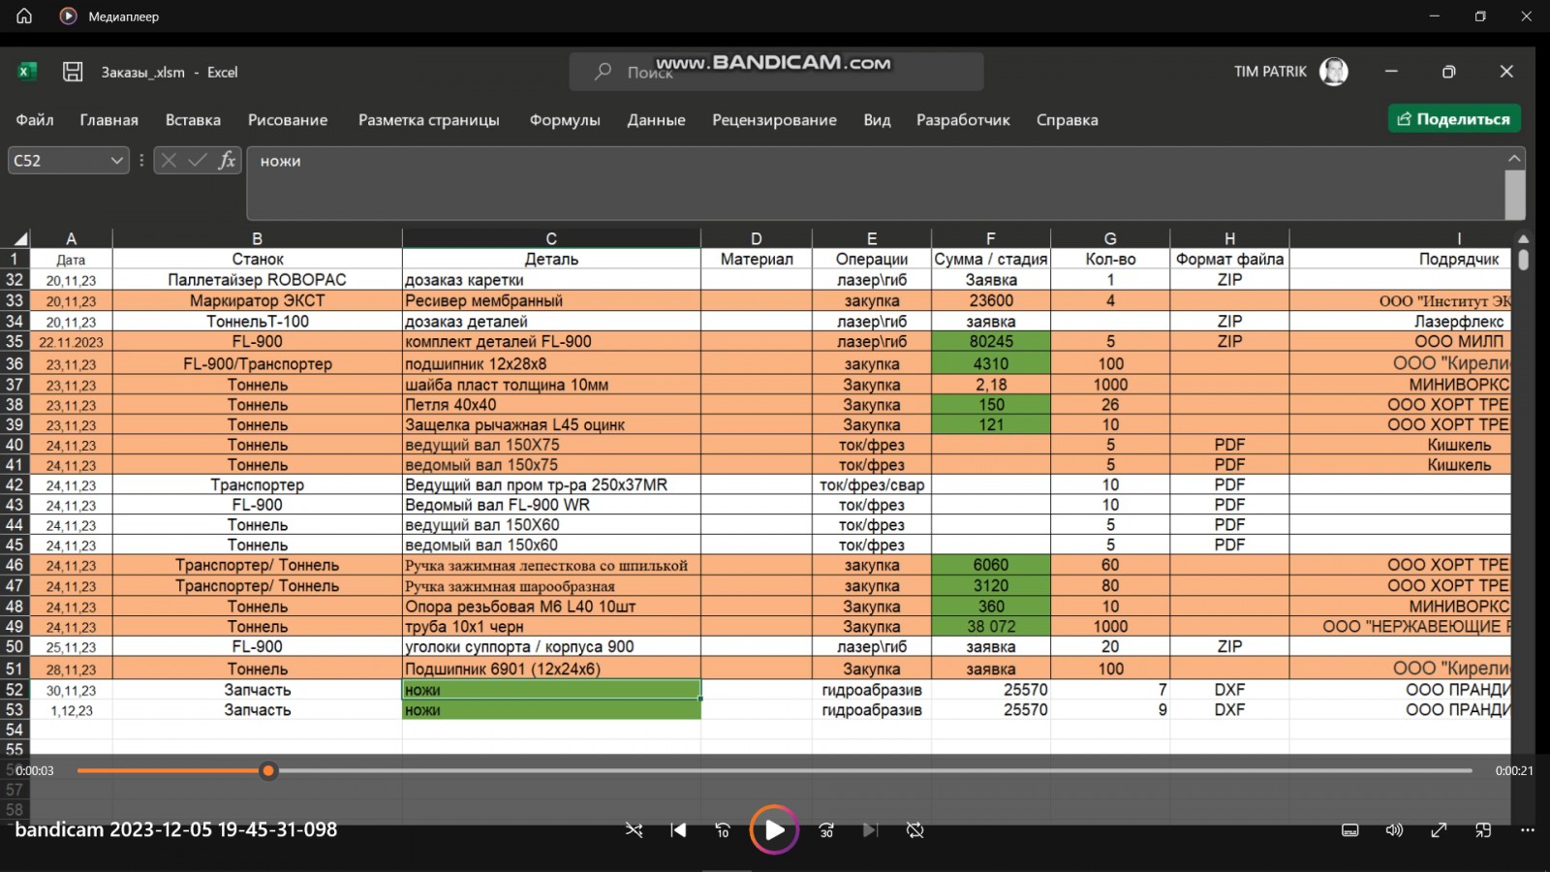Open more options in the media player
The width and height of the screenshot is (1550, 872).
point(1528,830)
